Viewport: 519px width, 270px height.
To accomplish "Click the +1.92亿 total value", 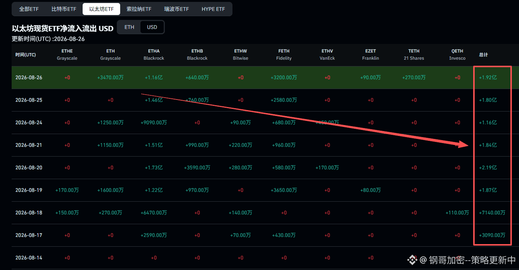I will [488, 77].
